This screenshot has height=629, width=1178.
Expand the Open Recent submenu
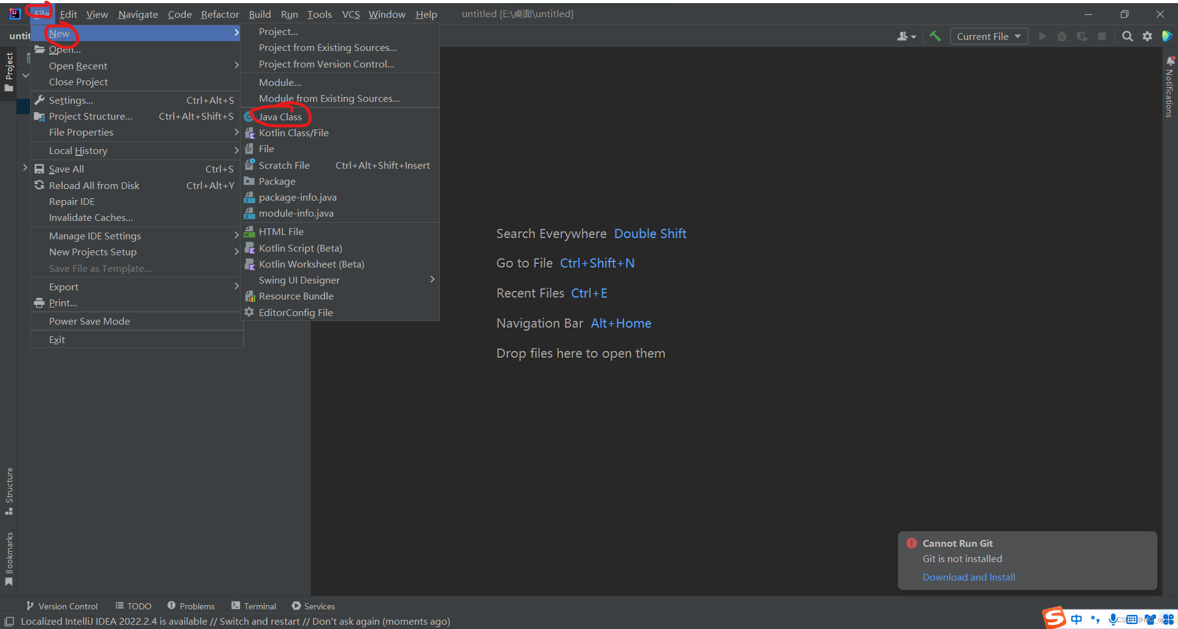click(x=79, y=66)
